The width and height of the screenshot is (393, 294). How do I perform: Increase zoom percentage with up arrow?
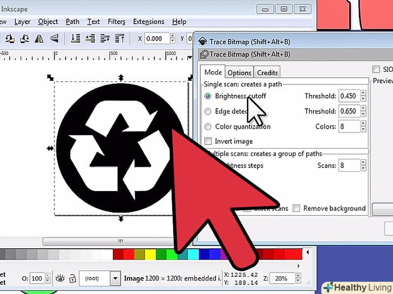(298, 275)
